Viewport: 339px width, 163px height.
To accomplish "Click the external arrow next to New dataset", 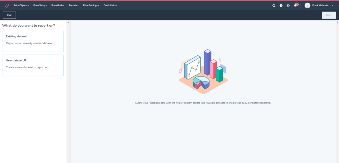I will click(x=24, y=61).
